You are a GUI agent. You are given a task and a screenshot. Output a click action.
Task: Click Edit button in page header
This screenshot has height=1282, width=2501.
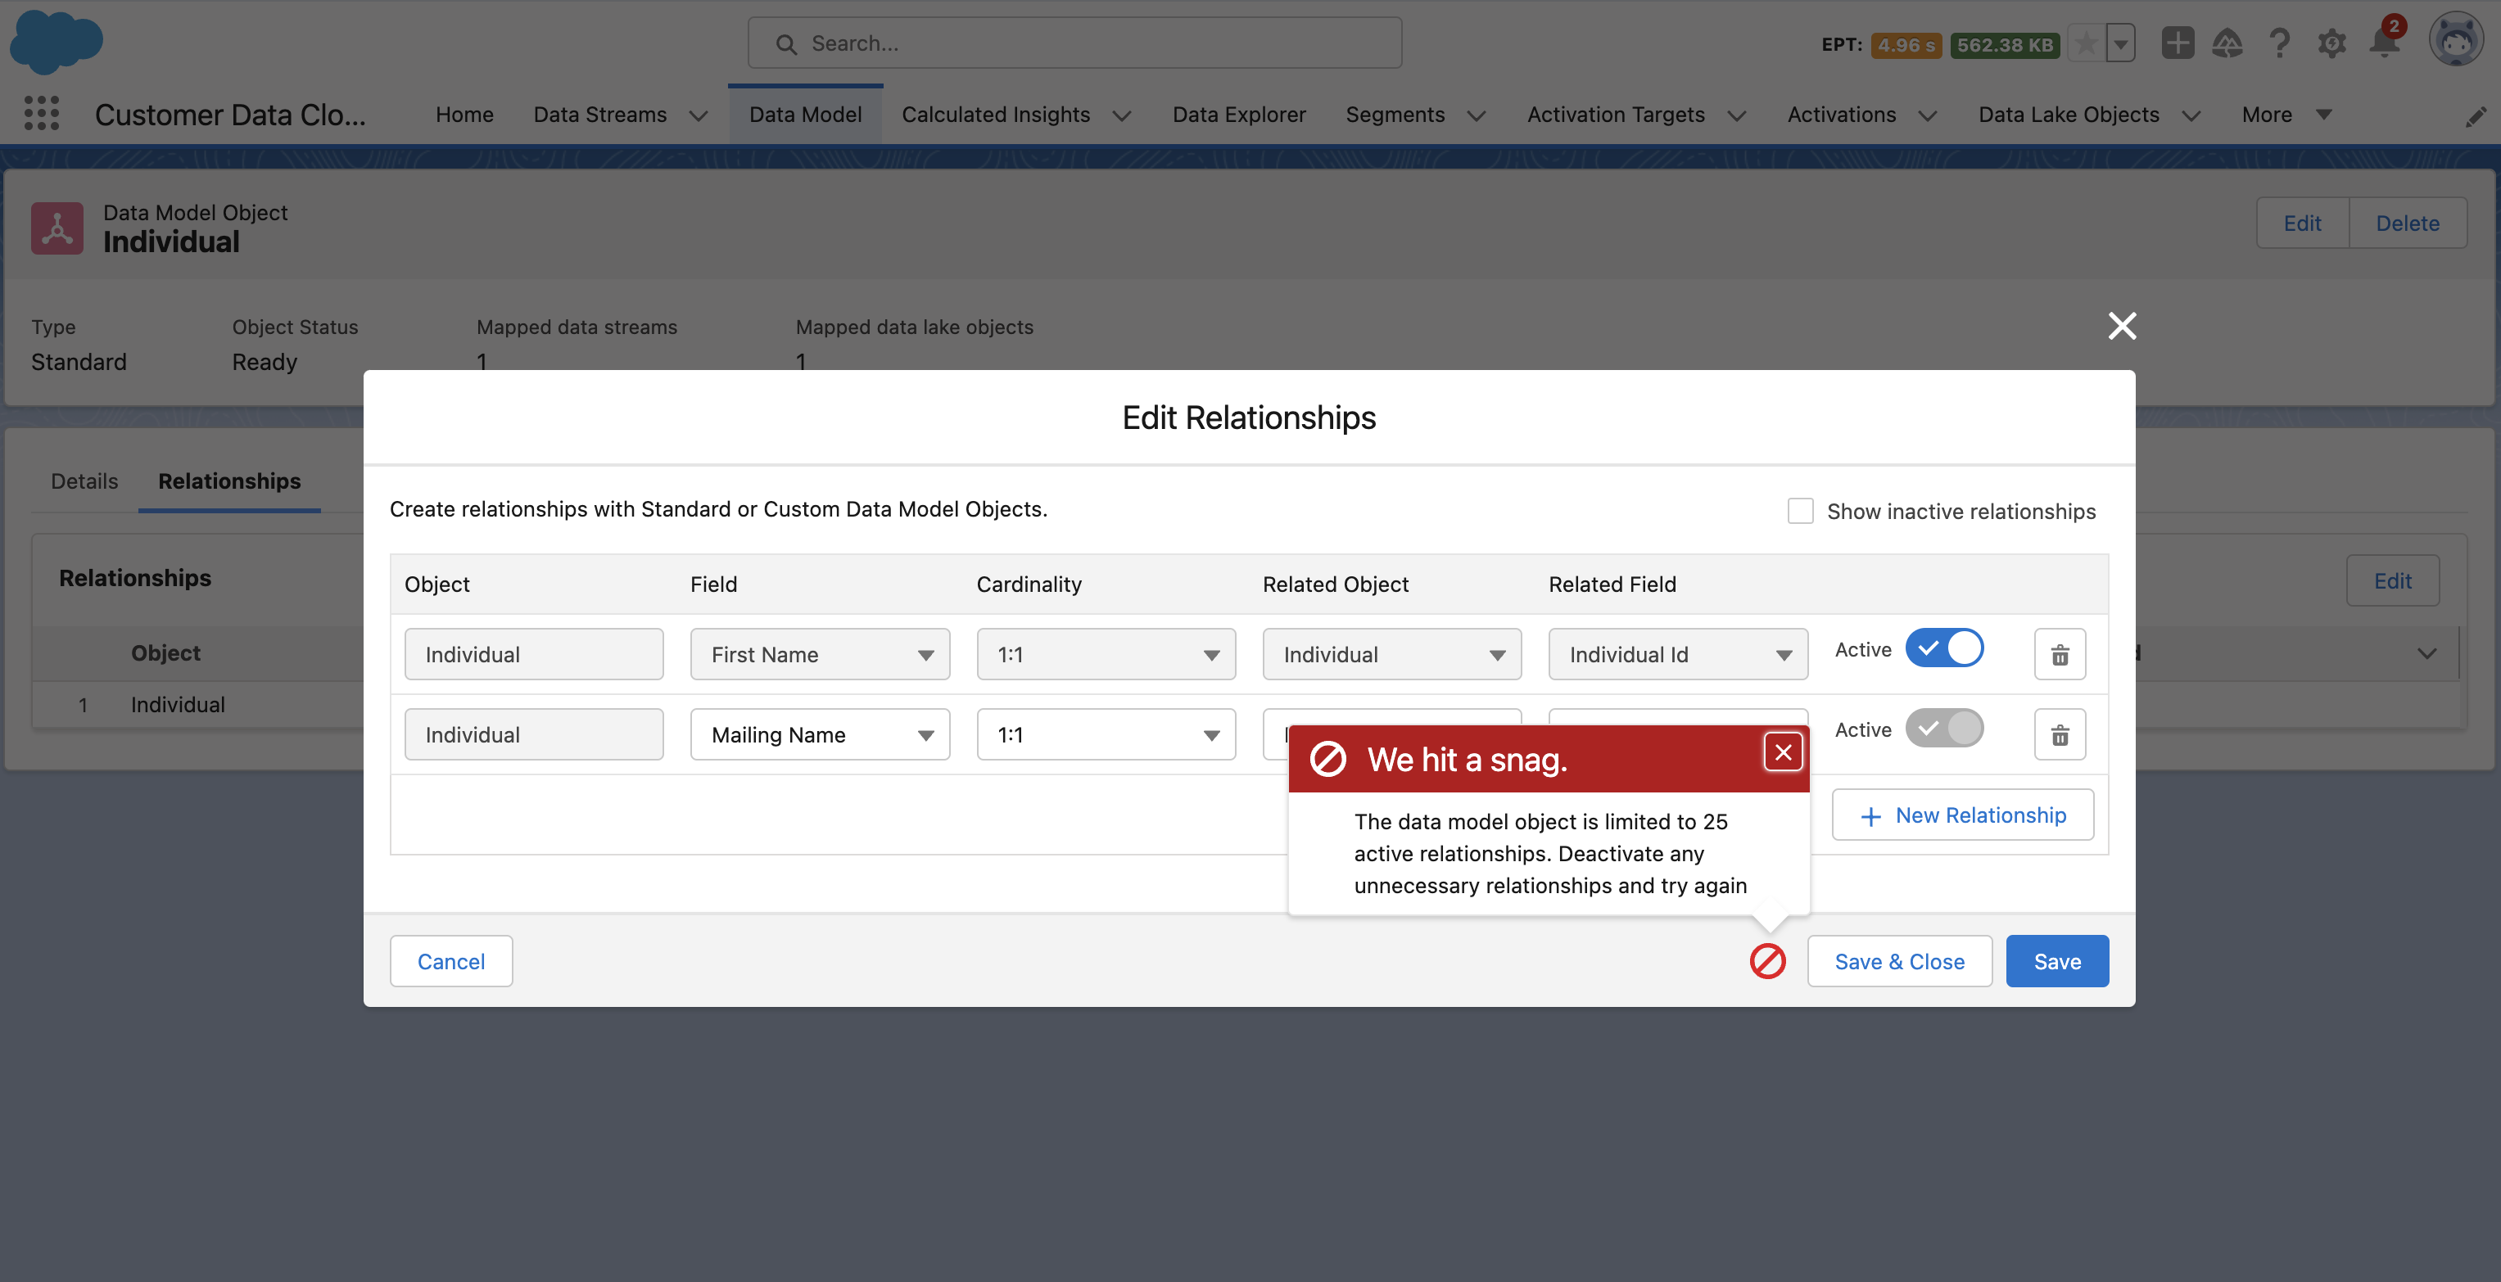[x=2302, y=223]
